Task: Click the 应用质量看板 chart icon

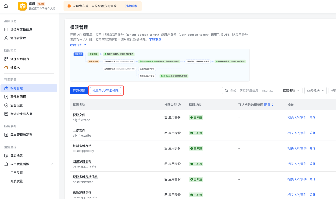Action: click(x=7, y=164)
